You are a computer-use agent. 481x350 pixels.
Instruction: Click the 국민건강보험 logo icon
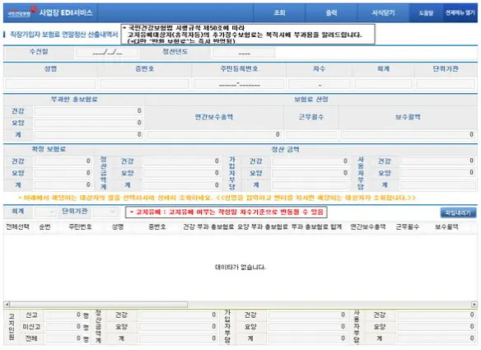pyautogui.click(x=22, y=12)
